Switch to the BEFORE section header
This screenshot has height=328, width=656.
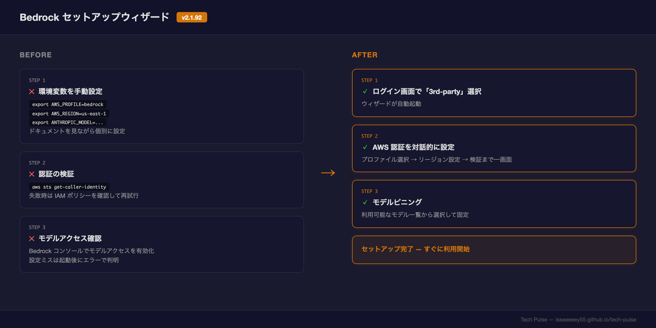36,55
